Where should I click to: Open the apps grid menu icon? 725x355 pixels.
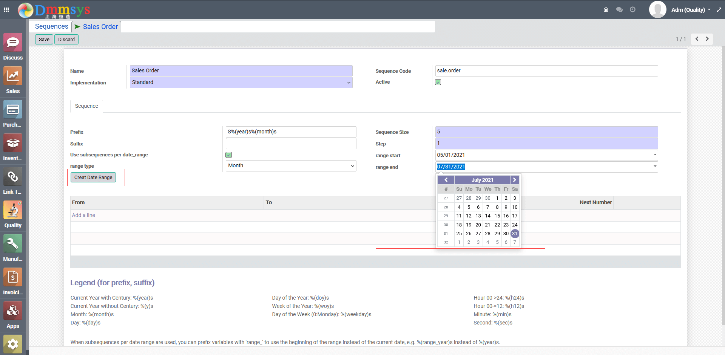coord(6,10)
